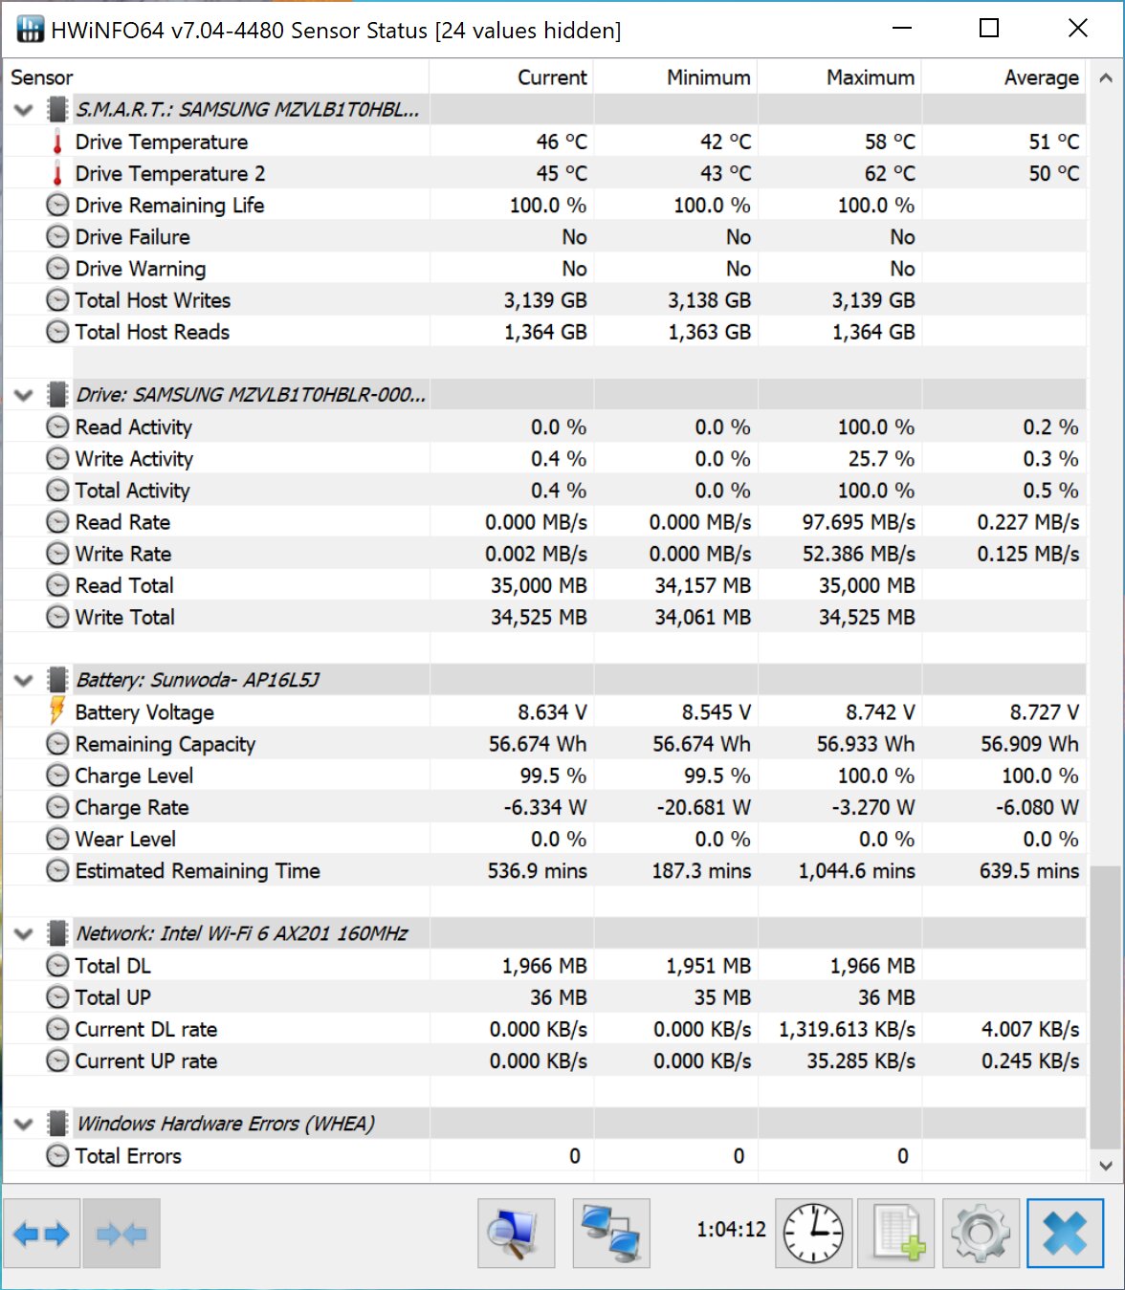Open sensor settings gear icon
1125x1290 pixels.
pos(981,1234)
